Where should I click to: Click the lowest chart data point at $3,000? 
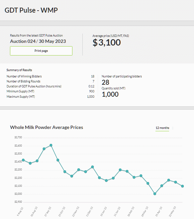[155, 194]
